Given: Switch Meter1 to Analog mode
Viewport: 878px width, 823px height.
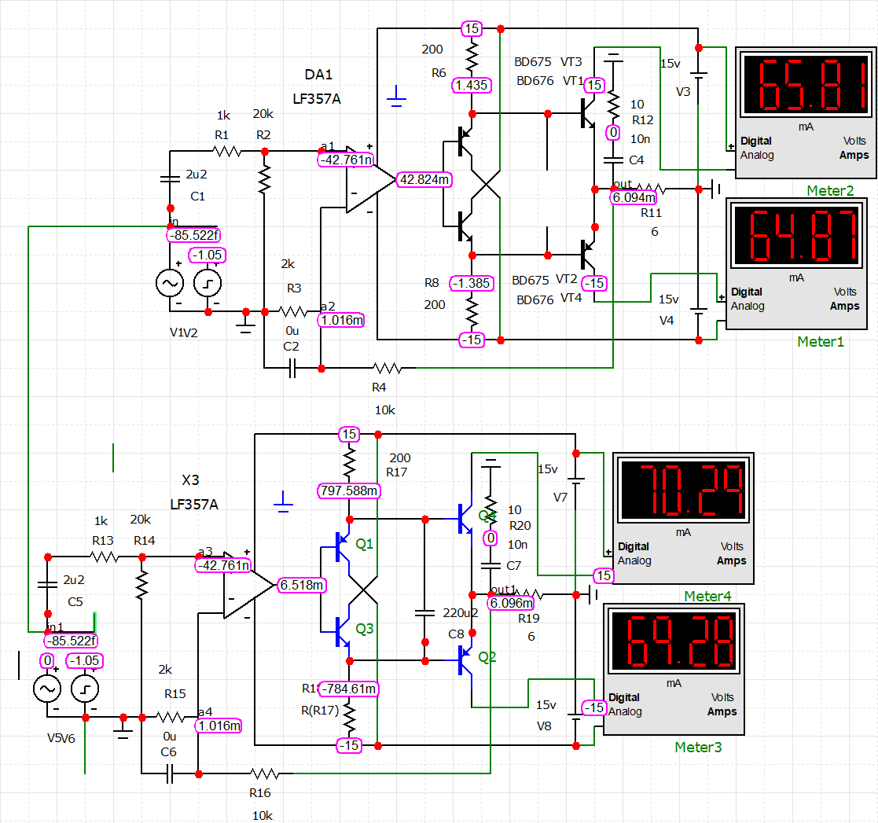Looking at the screenshot, I should pyautogui.click(x=747, y=306).
